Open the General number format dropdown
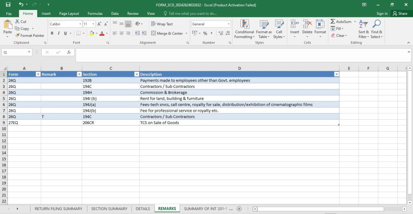The height and width of the screenshot is (214, 413). pyautogui.click(x=228, y=24)
